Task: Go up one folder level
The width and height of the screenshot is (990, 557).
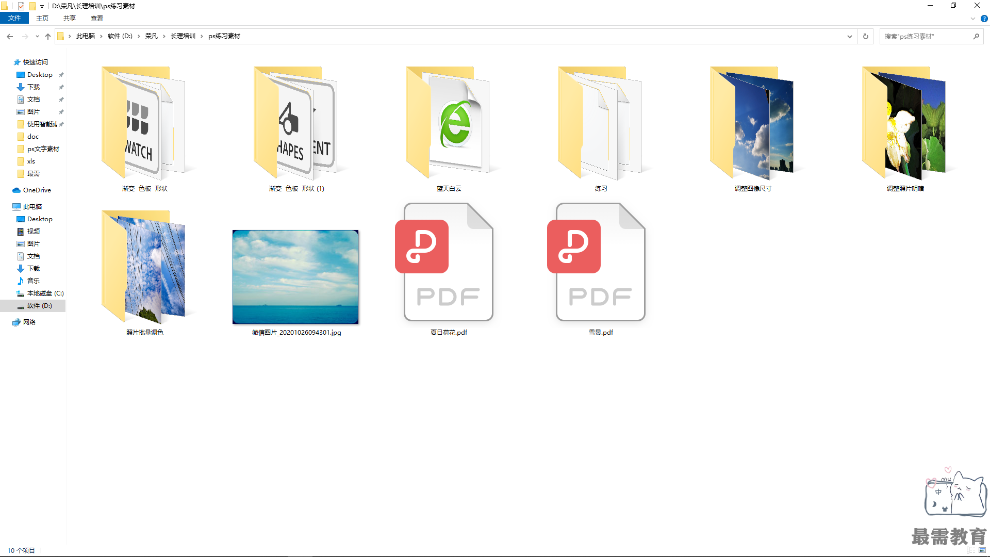Action: pyautogui.click(x=48, y=36)
